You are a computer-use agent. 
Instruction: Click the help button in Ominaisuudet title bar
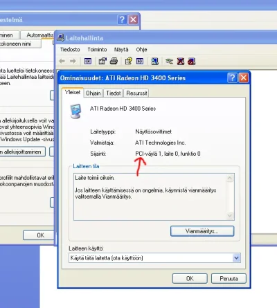click(x=232, y=78)
